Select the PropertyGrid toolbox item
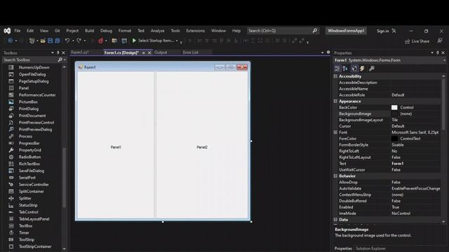The image size is (449, 252). [x=29, y=150]
